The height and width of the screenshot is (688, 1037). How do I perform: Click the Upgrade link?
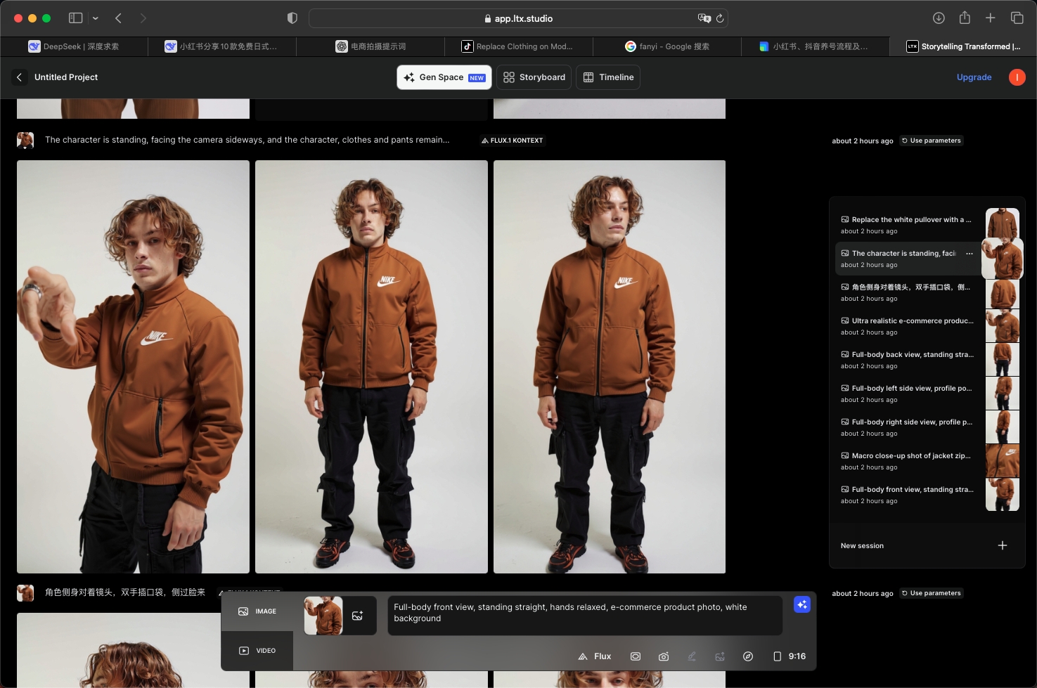974,77
